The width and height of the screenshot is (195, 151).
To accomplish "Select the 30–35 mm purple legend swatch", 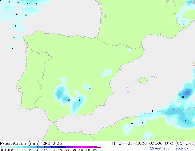I will pyautogui.click(x=69, y=147).
